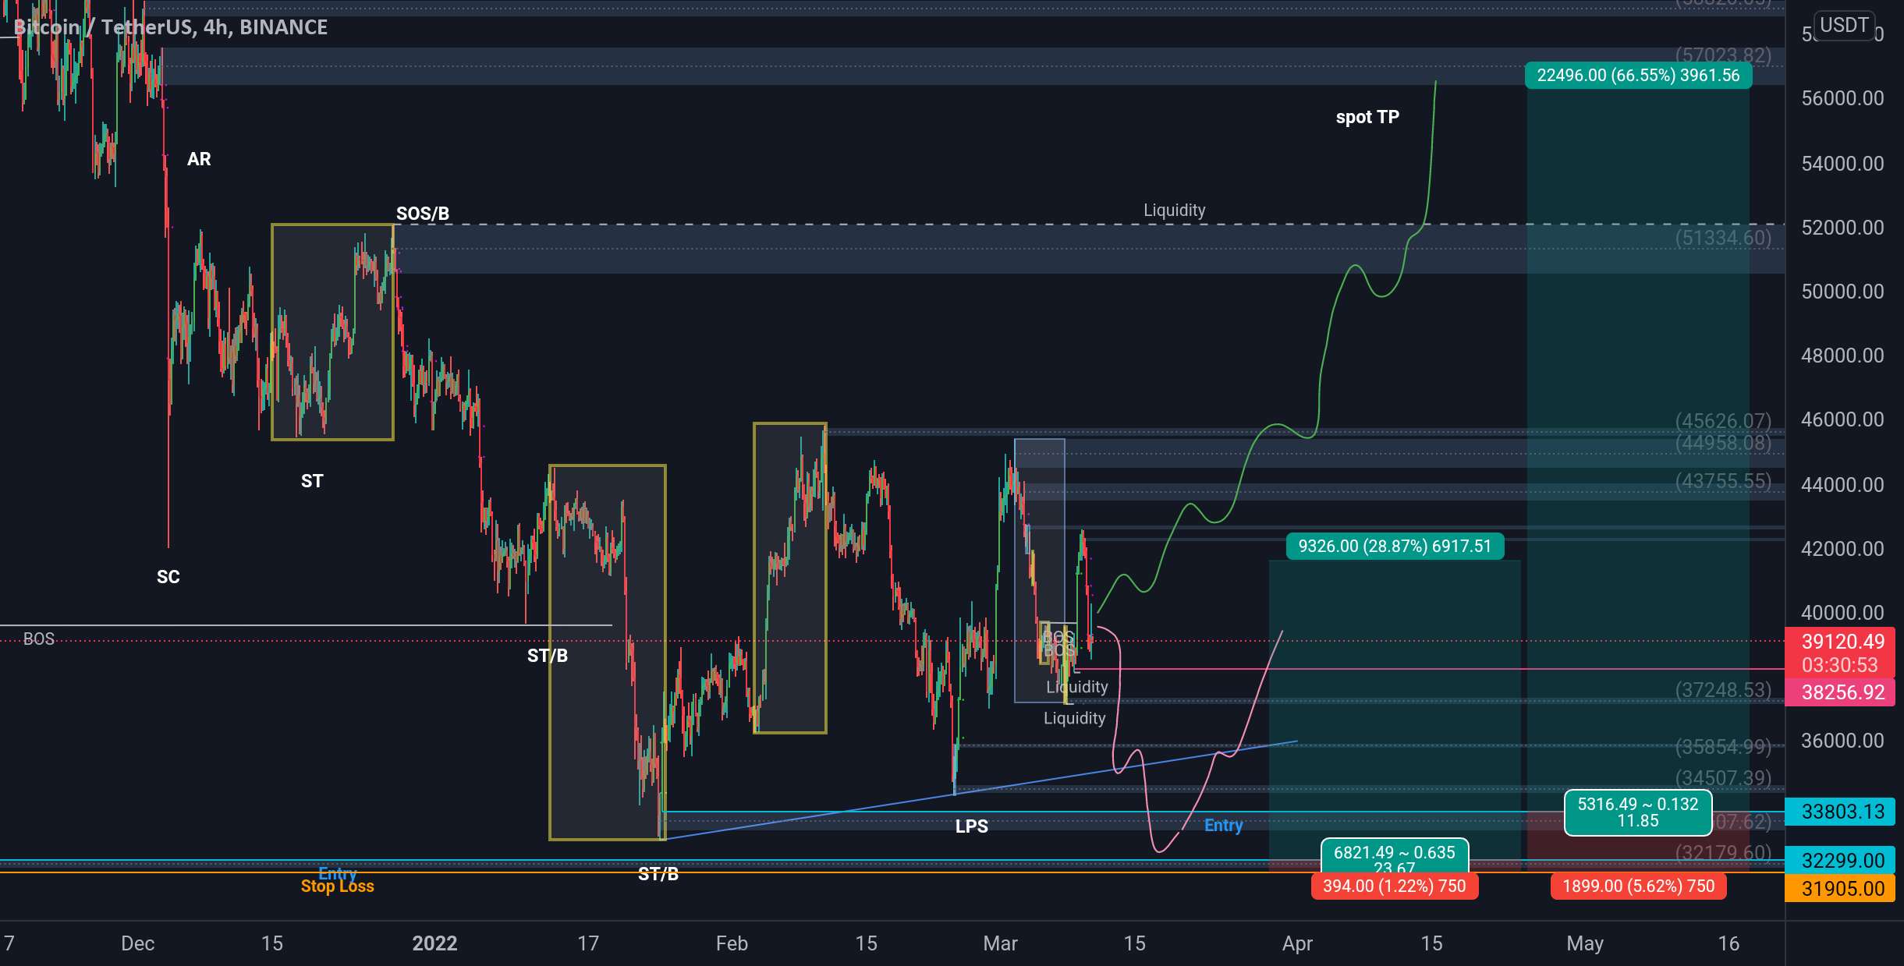Click the (51334.60) level label
Image resolution: width=1904 pixels, height=966 pixels.
[1723, 238]
